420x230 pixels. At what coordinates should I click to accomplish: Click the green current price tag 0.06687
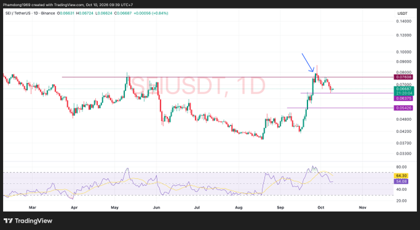click(404, 89)
